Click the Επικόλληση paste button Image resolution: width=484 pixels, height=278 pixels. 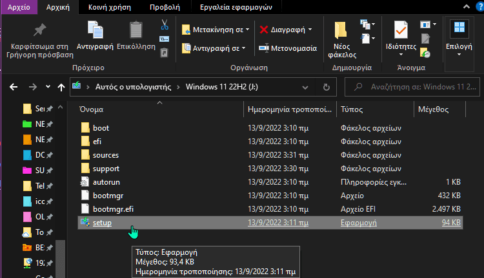[x=136, y=35]
